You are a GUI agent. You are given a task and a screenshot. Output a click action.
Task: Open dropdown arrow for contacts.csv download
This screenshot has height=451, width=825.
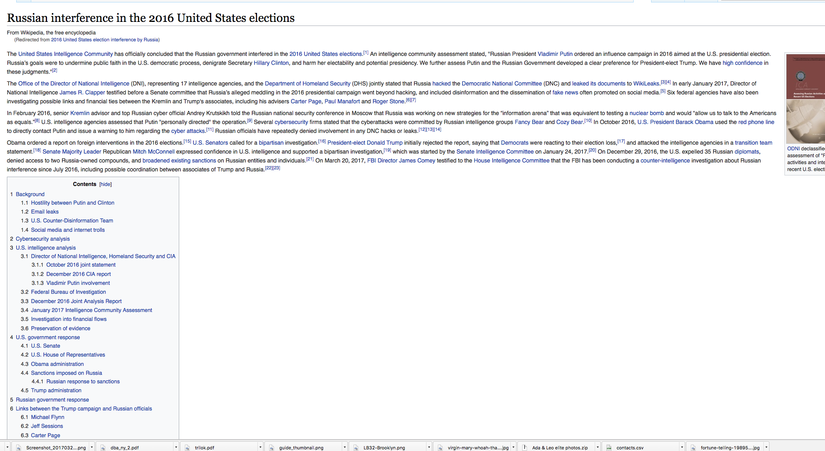pyautogui.click(x=682, y=447)
